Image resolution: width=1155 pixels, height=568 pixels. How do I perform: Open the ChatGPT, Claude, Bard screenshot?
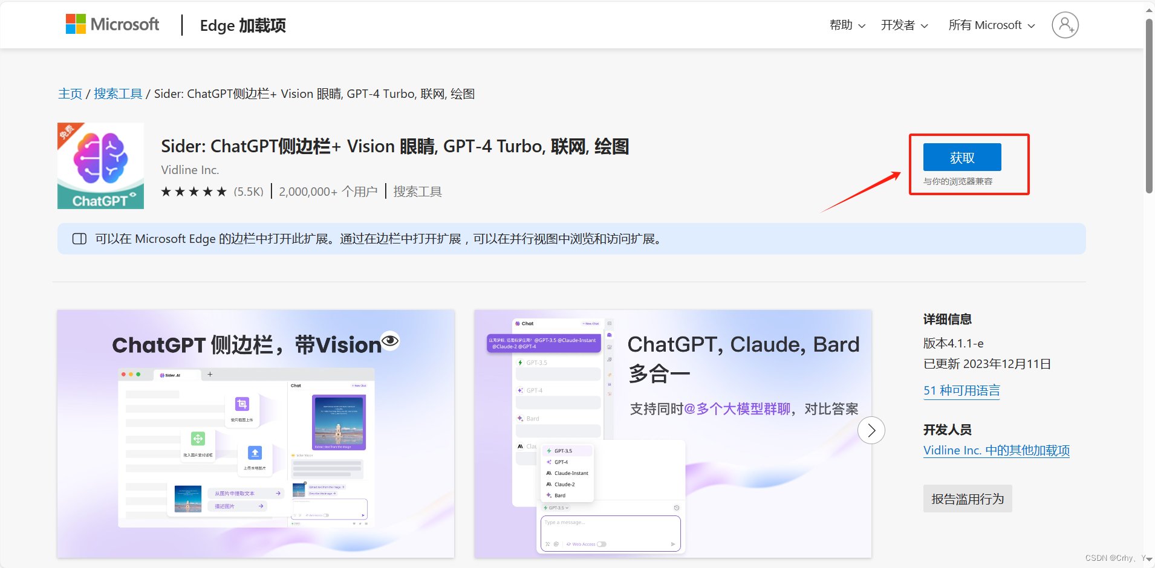pyautogui.click(x=673, y=434)
